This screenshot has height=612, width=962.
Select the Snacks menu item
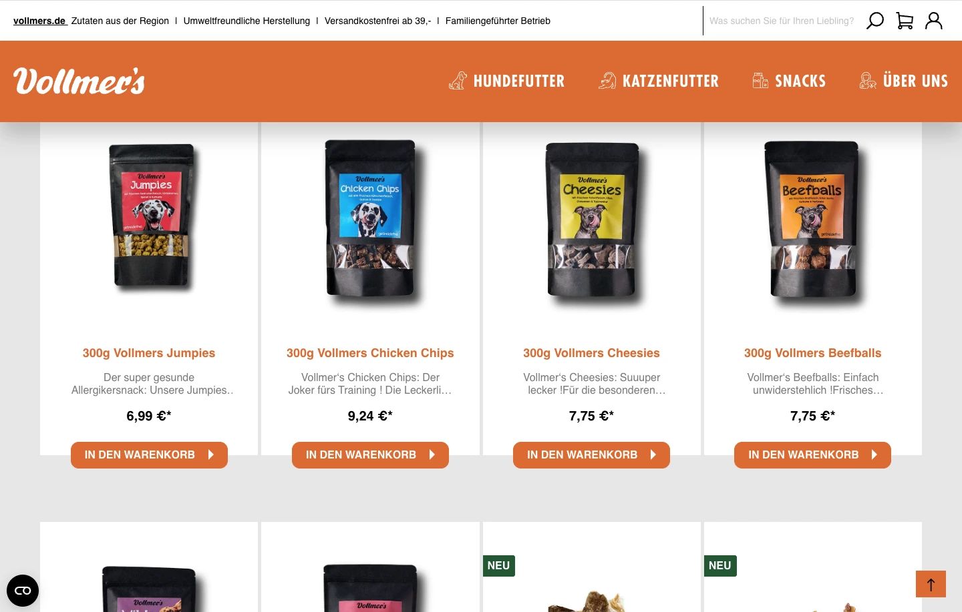coord(800,81)
